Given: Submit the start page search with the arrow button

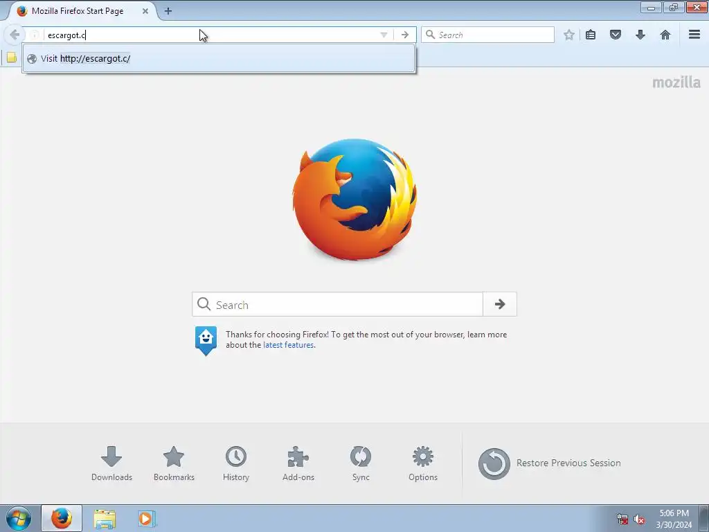Looking at the screenshot, I should coord(500,305).
